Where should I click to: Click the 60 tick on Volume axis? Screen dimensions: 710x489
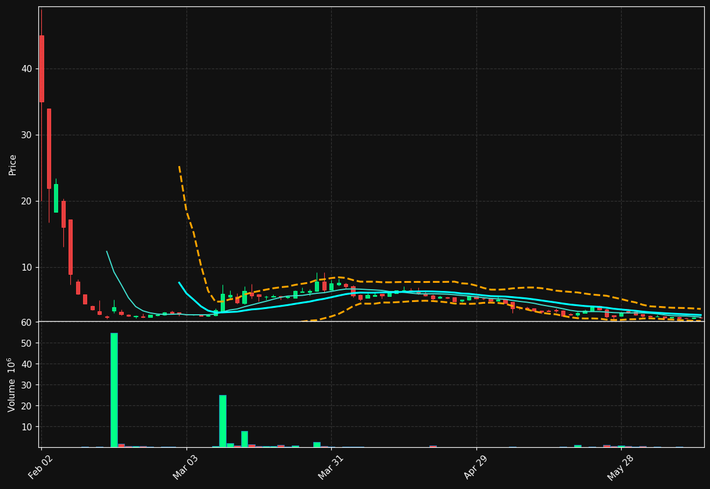[x=27, y=322]
